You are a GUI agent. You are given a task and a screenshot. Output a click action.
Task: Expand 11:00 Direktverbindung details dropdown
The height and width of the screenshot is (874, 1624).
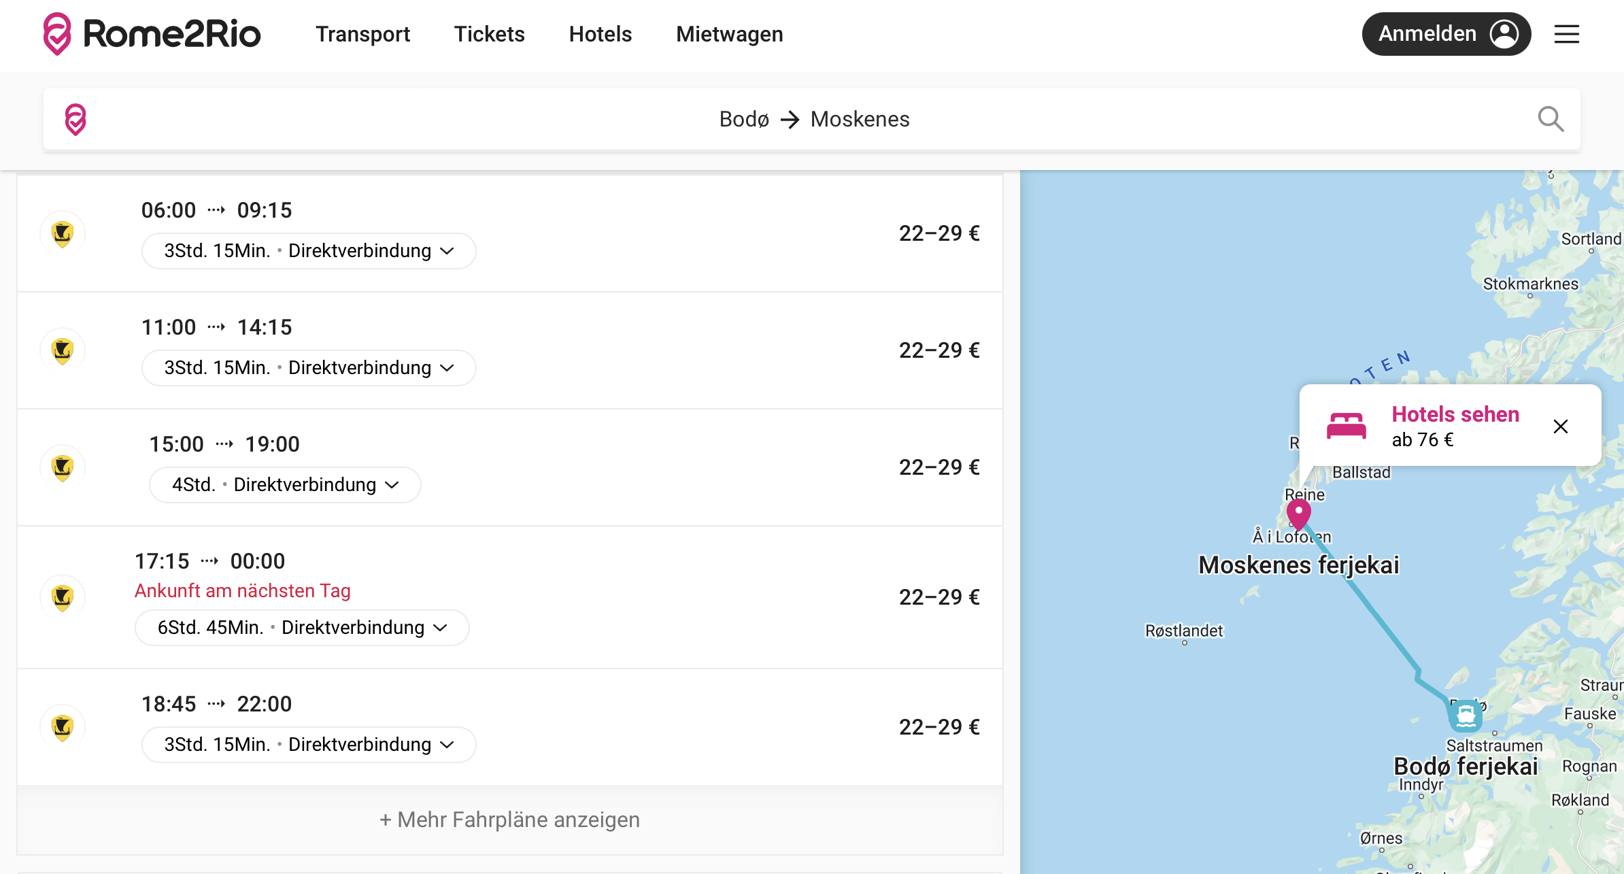309,368
